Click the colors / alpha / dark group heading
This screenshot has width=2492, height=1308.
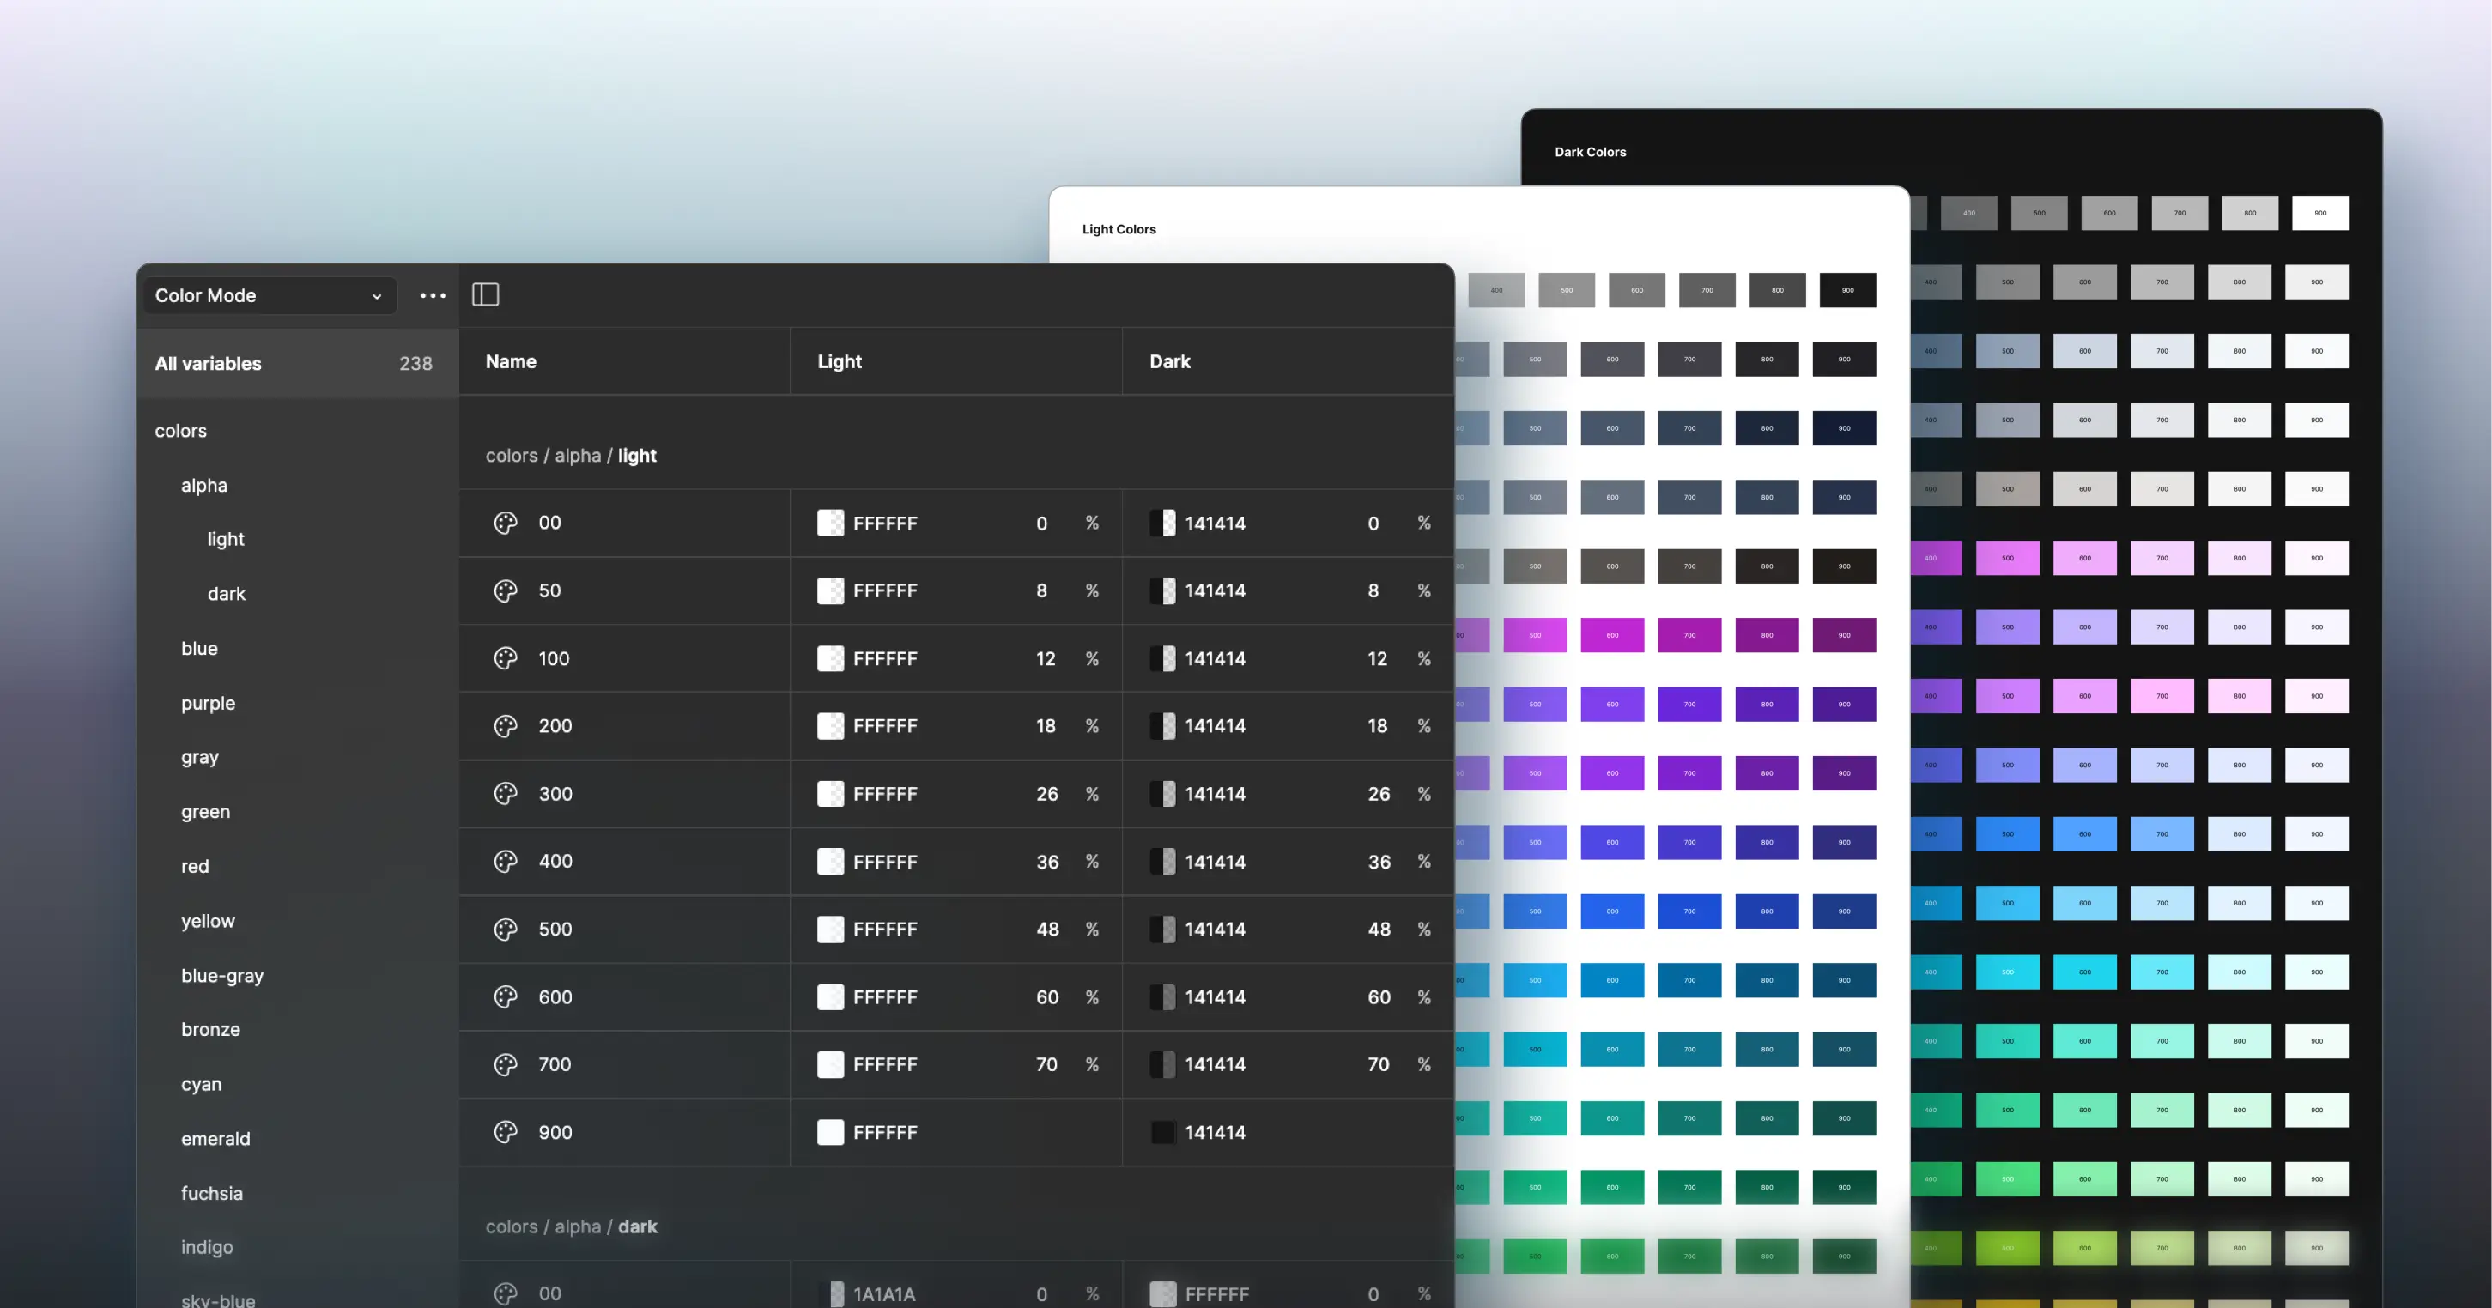click(571, 1226)
